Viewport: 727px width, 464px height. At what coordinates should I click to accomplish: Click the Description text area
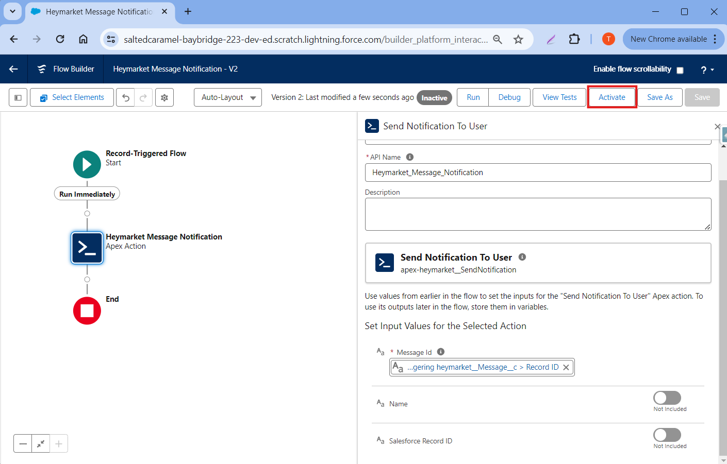[x=538, y=214]
